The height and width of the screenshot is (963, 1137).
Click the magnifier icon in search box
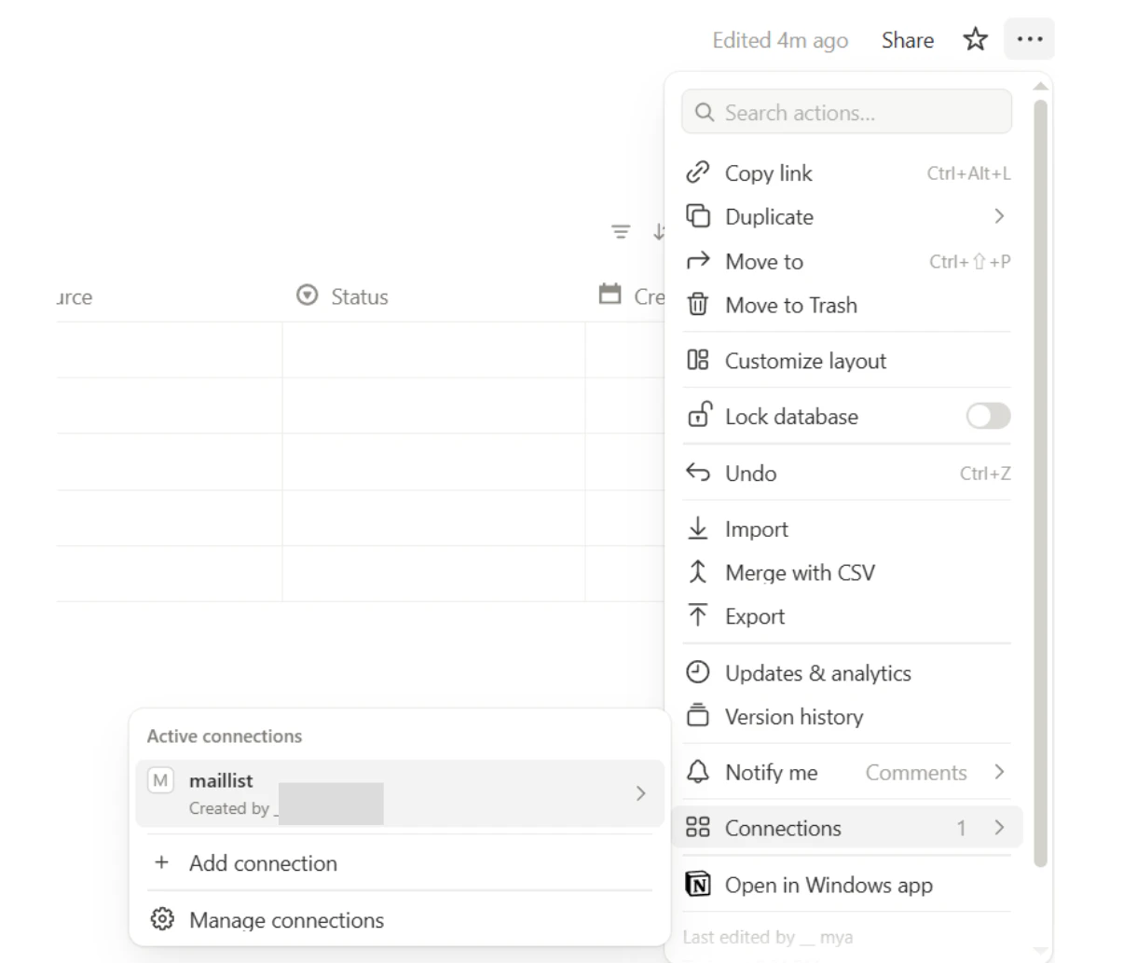[705, 113]
